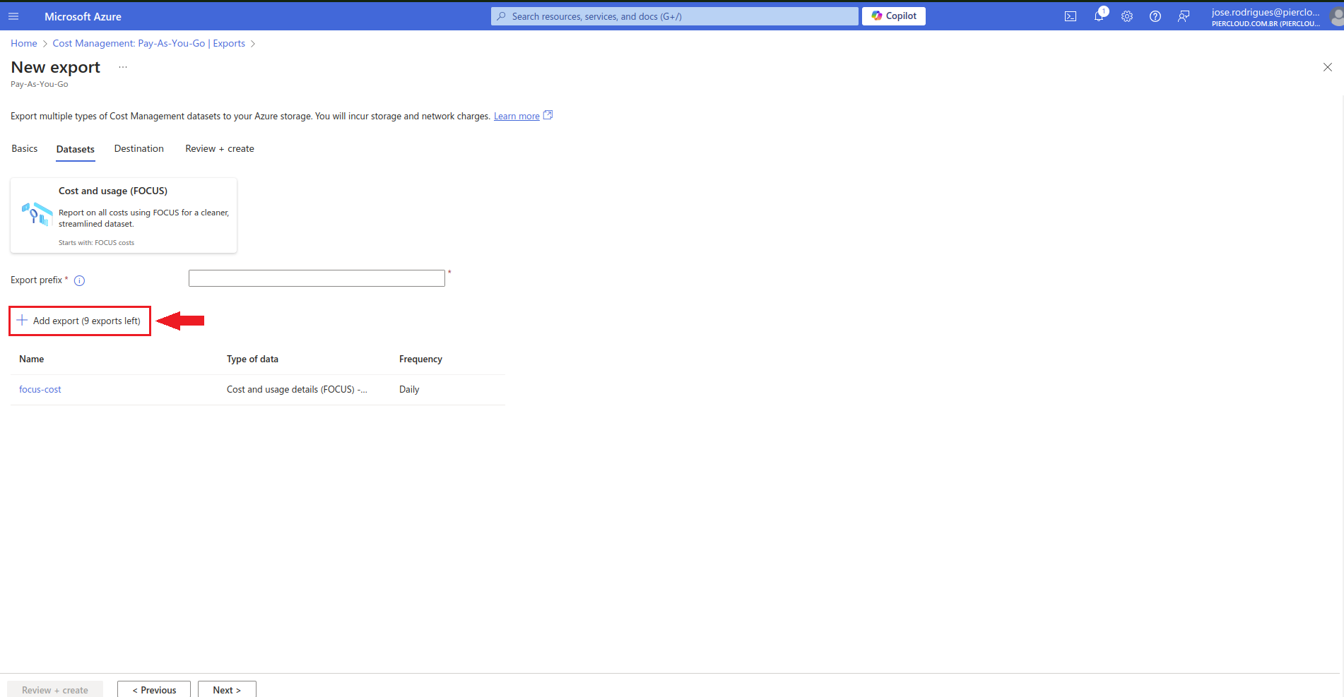The height and width of the screenshot is (697, 1344).
Task: Switch to the Basics tab
Action: click(x=25, y=149)
